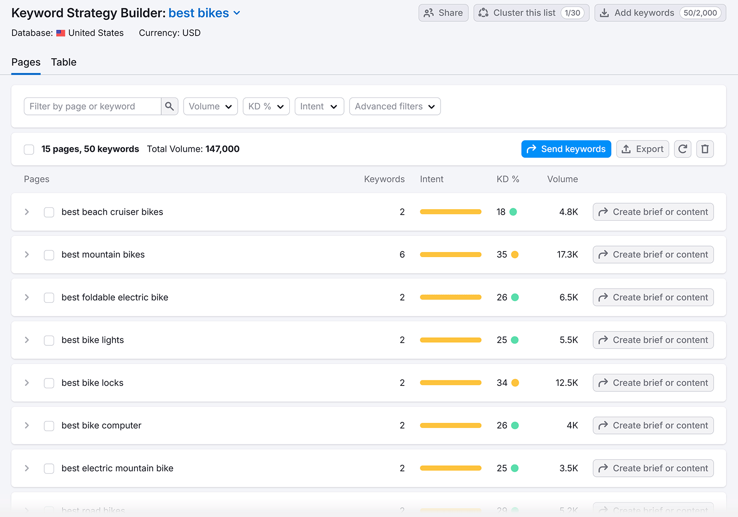Open the Advanced filters dropdown

coord(394,106)
